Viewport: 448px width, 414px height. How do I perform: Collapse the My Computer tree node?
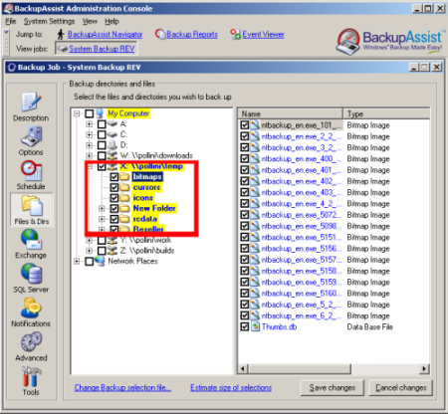pos(77,113)
